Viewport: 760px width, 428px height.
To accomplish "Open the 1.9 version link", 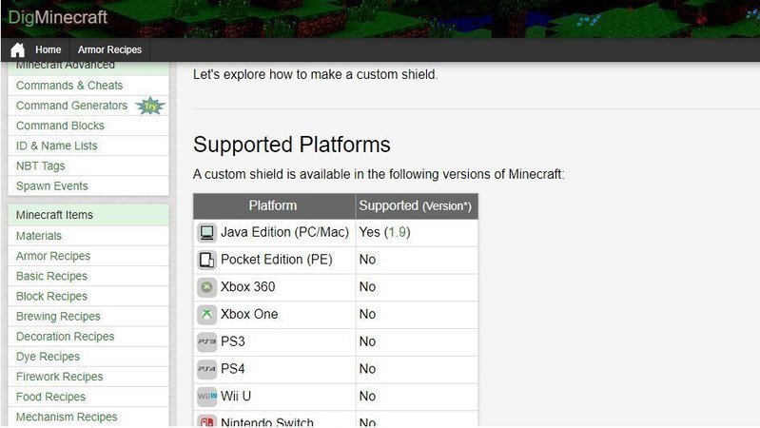I will (x=397, y=232).
